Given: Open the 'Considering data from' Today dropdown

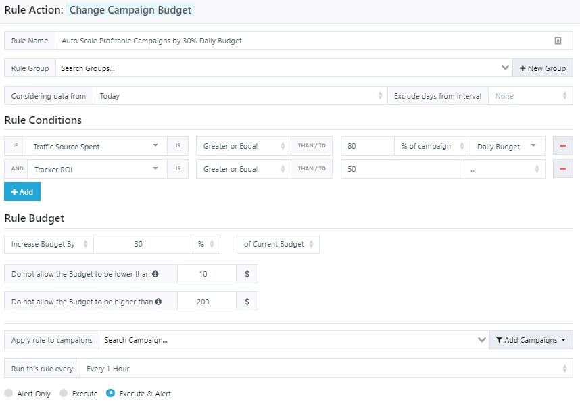Looking at the screenshot, I should coord(240,96).
